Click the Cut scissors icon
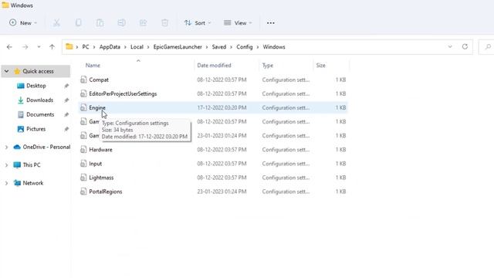 [x=56, y=23]
